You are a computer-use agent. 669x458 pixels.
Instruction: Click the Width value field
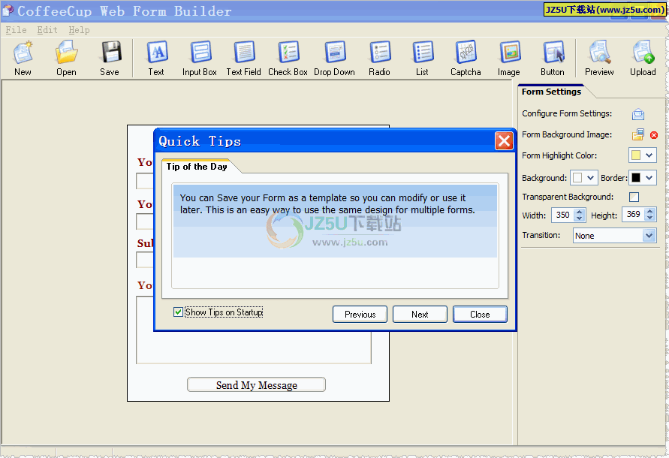click(563, 215)
